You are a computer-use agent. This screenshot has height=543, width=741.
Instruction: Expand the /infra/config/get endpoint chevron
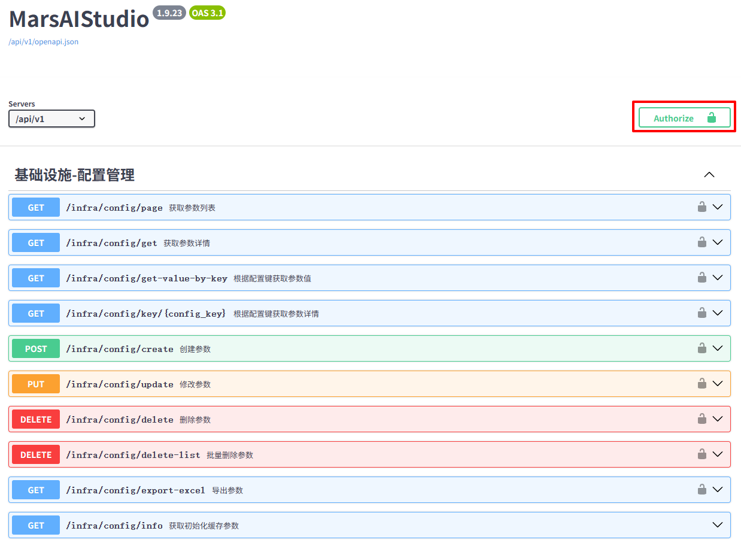click(718, 242)
